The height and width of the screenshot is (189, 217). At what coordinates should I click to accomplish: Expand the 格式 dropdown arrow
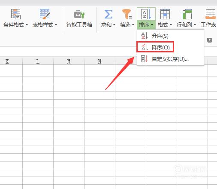(171, 25)
